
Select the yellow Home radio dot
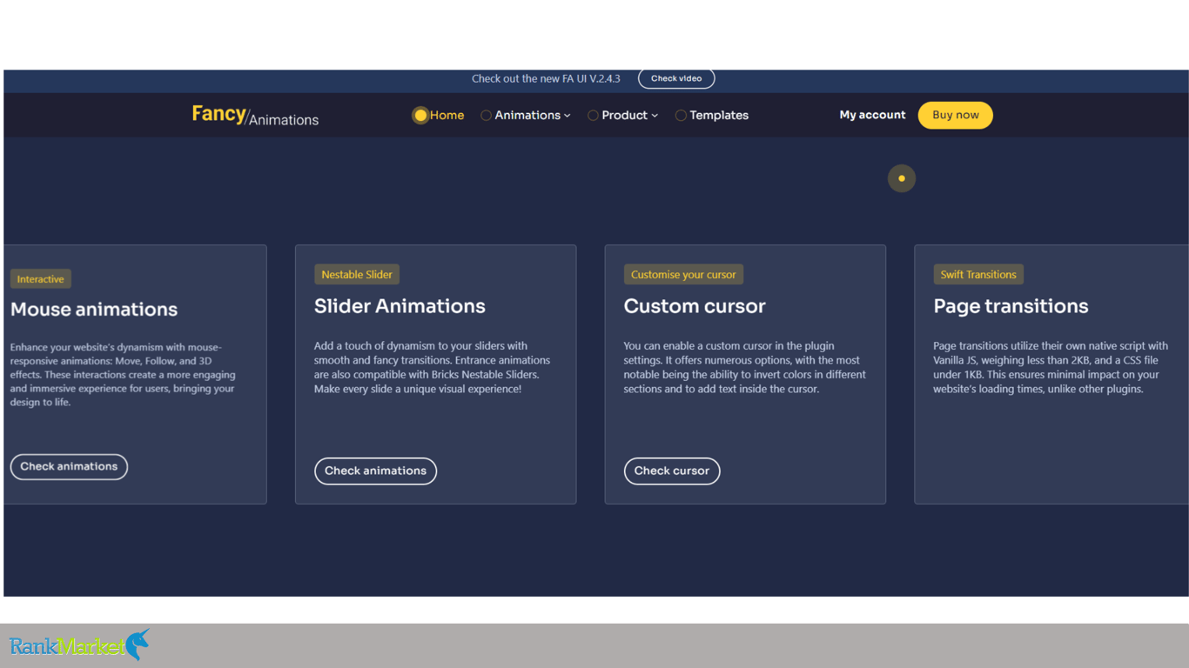(420, 115)
